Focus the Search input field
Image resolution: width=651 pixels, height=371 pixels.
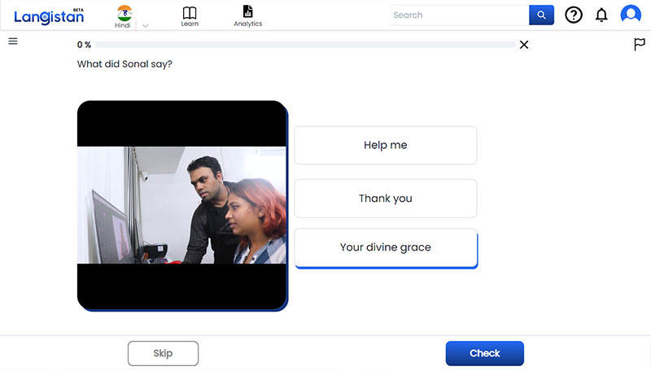pos(458,15)
